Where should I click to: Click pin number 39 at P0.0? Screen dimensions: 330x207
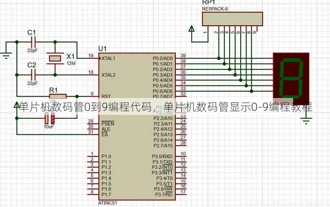183,56
